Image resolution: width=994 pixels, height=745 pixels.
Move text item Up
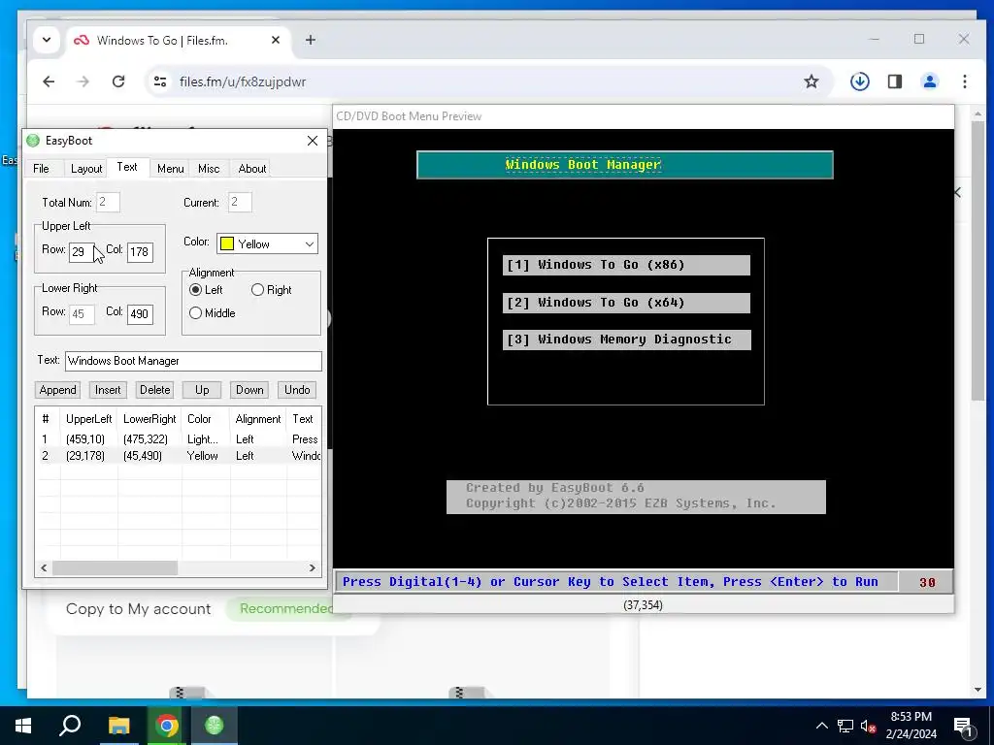pyautogui.click(x=202, y=390)
